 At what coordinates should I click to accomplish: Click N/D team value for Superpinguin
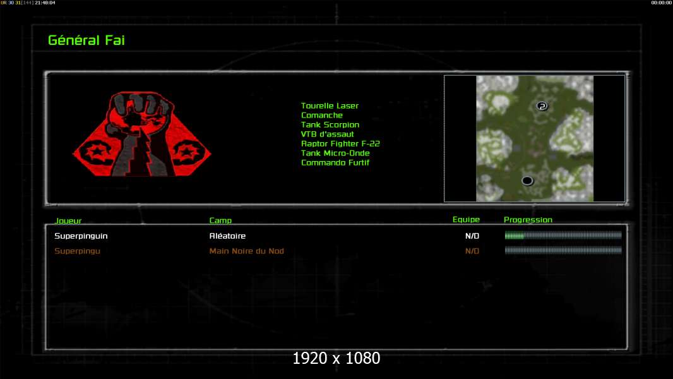(472, 236)
